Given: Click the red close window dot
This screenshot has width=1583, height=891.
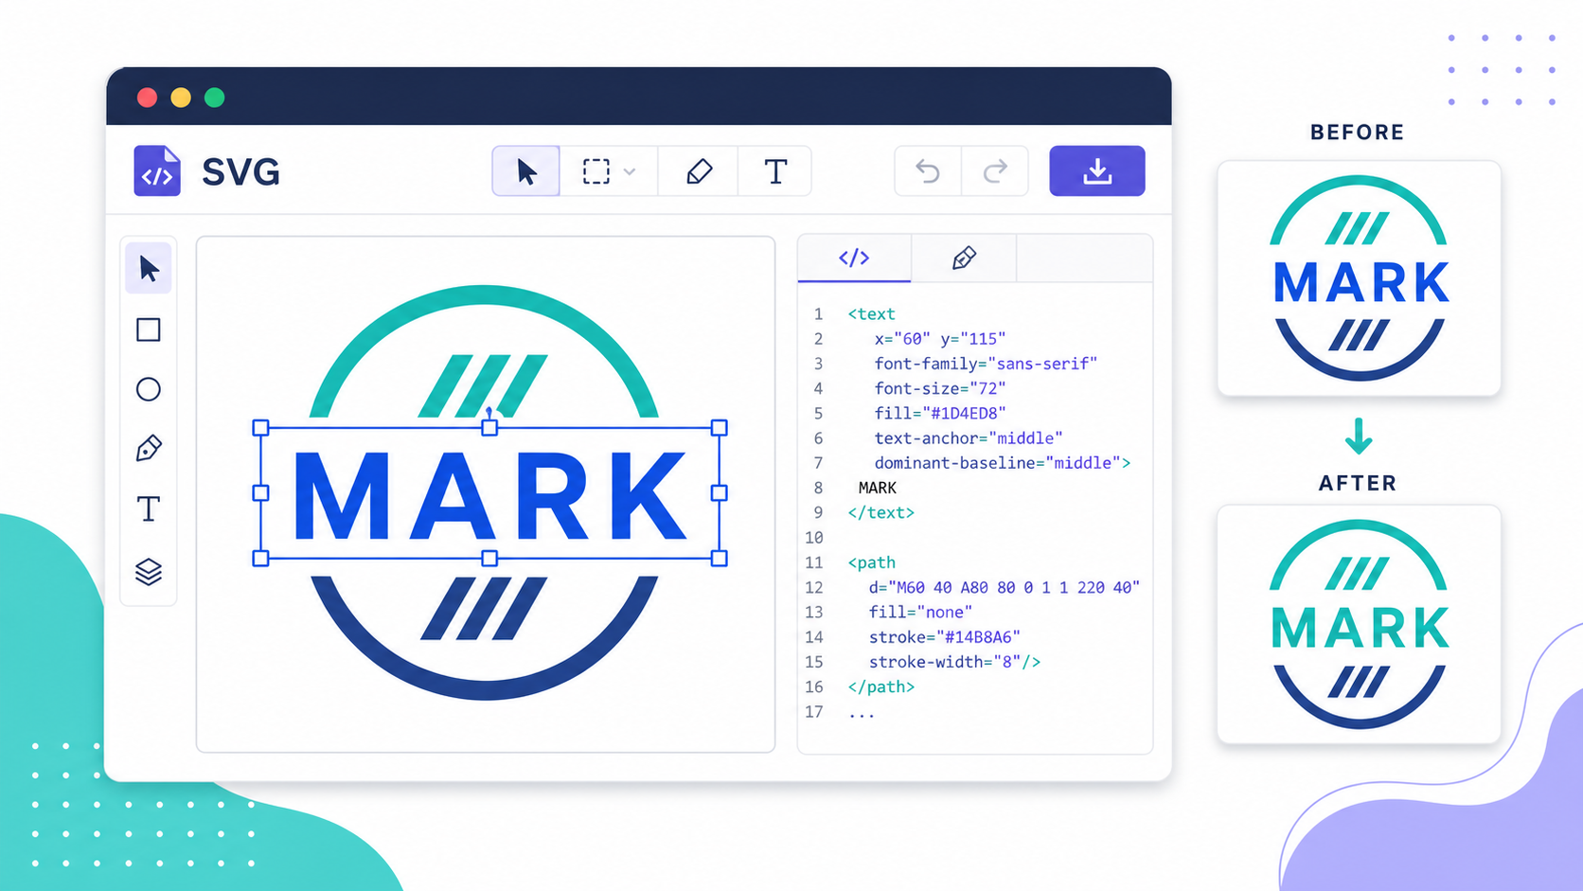Looking at the screenshot, I should click(x=147, y=98).
